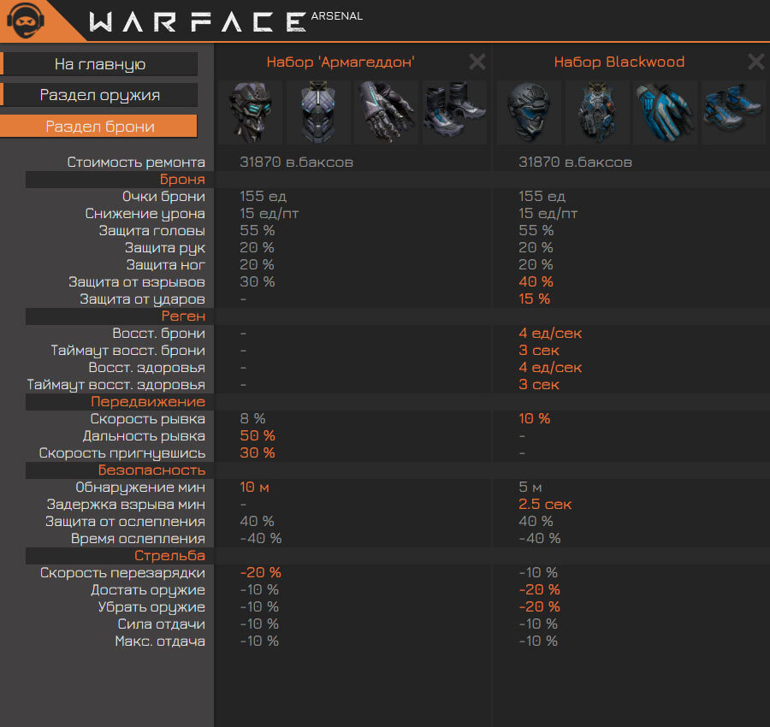The width and height of the screenshot is (770, 727).
Task: Select the Армагеддон gloves thumbnail
Action: pos(387,112)
